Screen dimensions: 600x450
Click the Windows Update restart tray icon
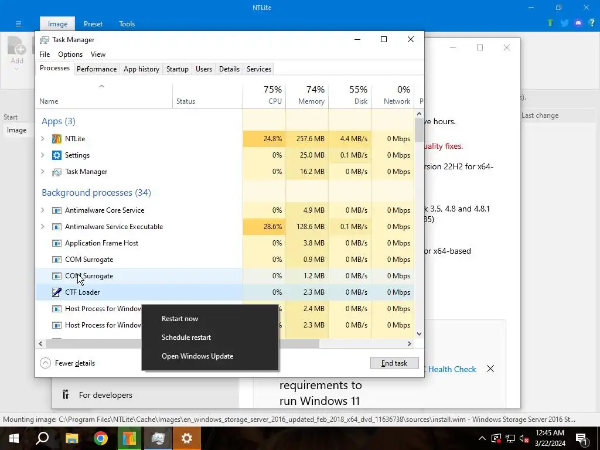click(x=496, y=438)
